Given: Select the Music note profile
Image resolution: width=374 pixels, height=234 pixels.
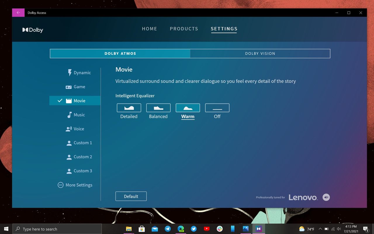Looking at the screenshot, I should coord(76,115).
